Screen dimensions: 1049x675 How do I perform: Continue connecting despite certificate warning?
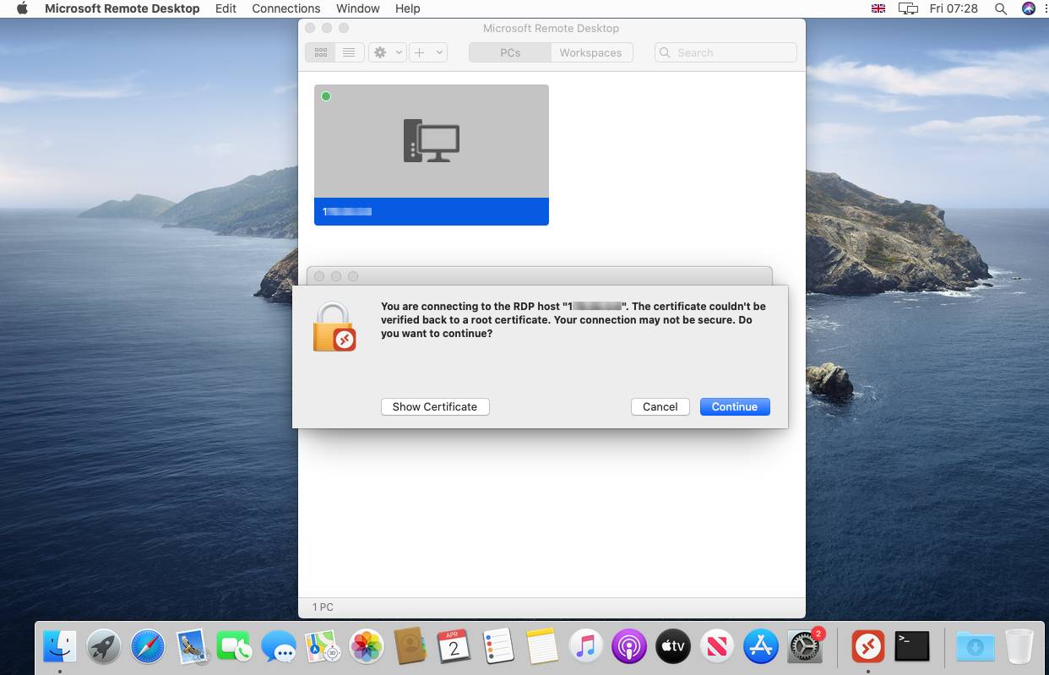(735, 406)
